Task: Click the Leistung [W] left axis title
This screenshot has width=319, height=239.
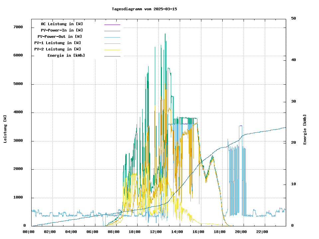Action: tap(5, 129)
